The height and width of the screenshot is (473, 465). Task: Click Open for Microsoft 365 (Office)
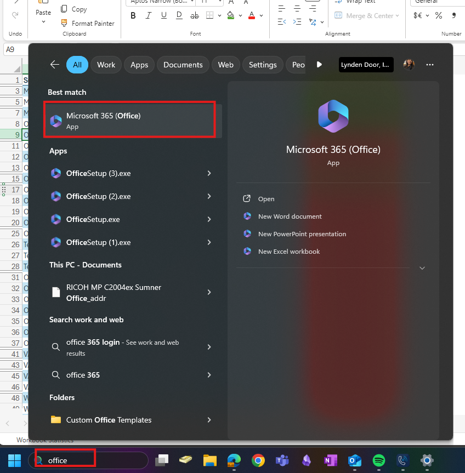266,199
